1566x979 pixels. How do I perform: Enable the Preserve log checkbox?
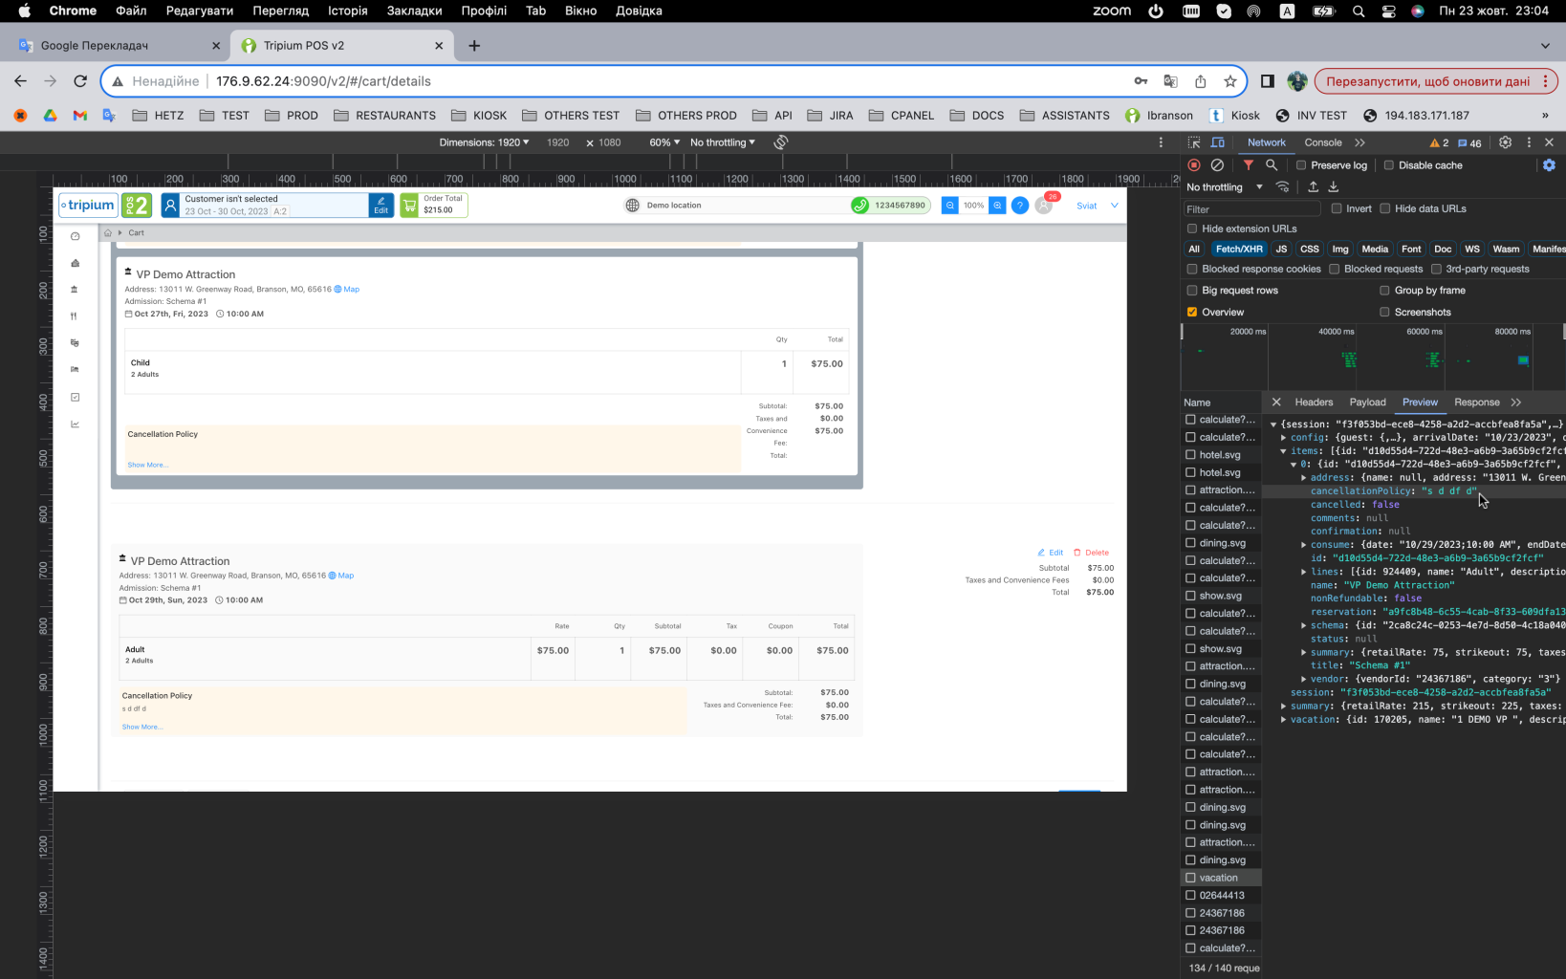[1301, 165]
